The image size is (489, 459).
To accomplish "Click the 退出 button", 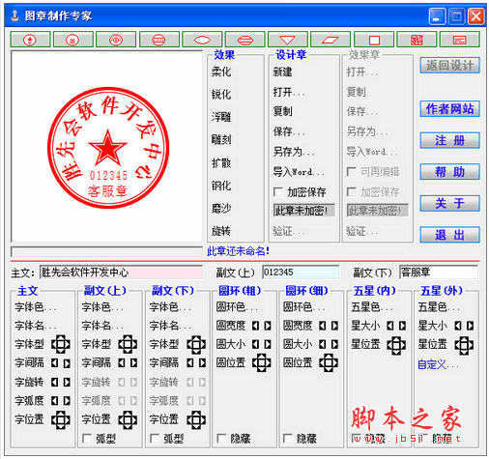I will pos(449,235).
